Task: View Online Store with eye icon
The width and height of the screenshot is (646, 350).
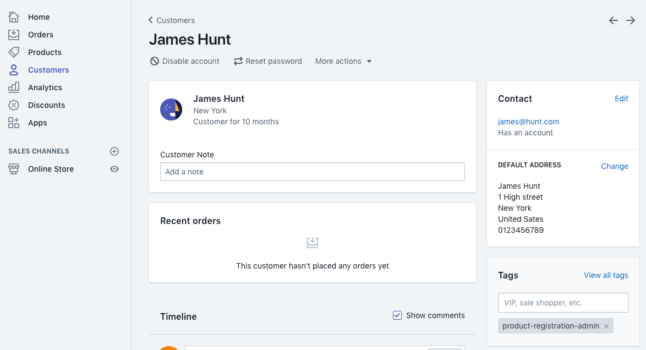Action: [x=114, y=169]
